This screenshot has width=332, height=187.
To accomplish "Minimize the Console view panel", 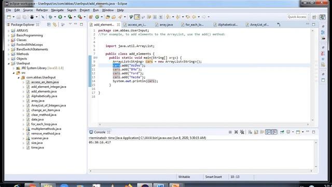I will 308,132.
